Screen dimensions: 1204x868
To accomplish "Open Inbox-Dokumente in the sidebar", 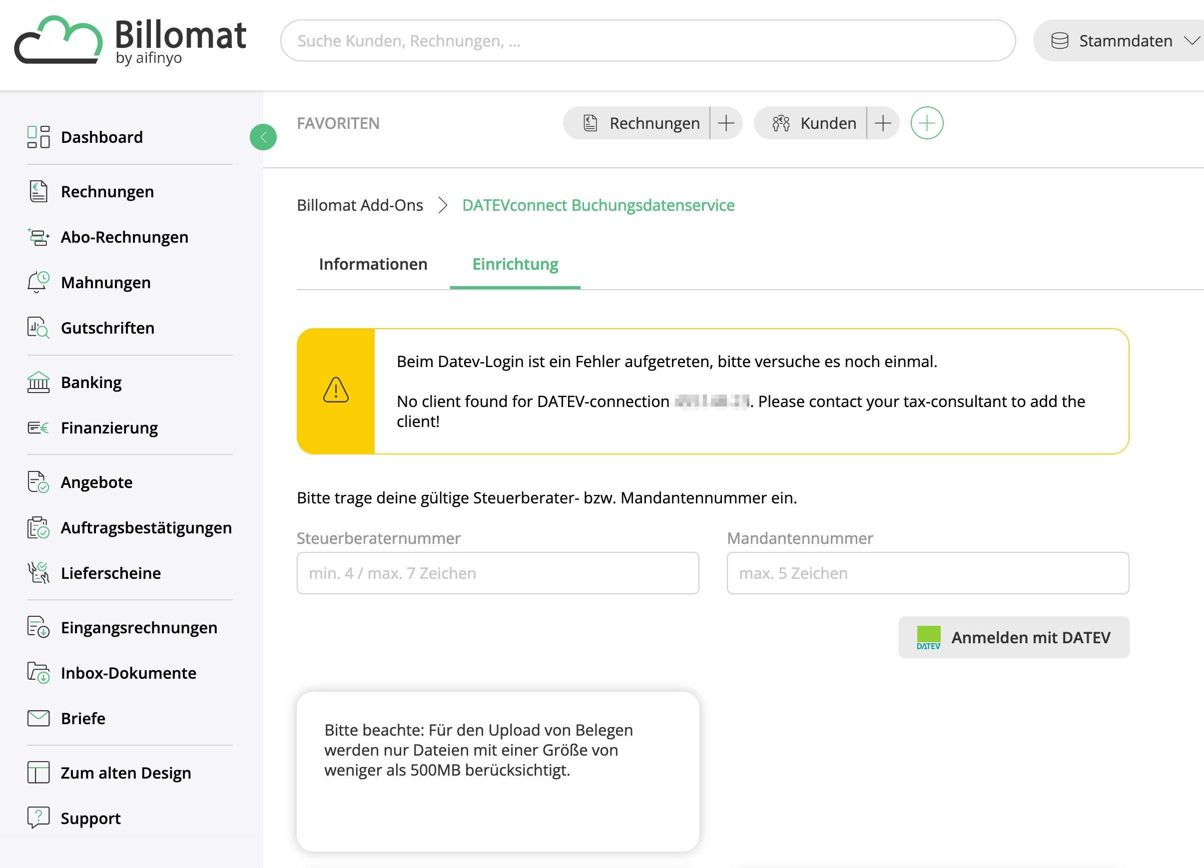I will click(128, 673).
